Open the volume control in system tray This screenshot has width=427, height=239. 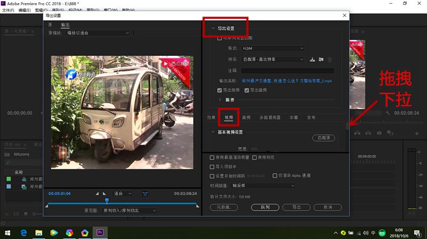366,233
